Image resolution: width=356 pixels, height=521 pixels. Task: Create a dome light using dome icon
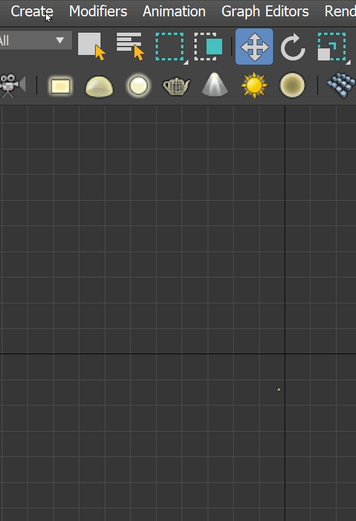99,86
